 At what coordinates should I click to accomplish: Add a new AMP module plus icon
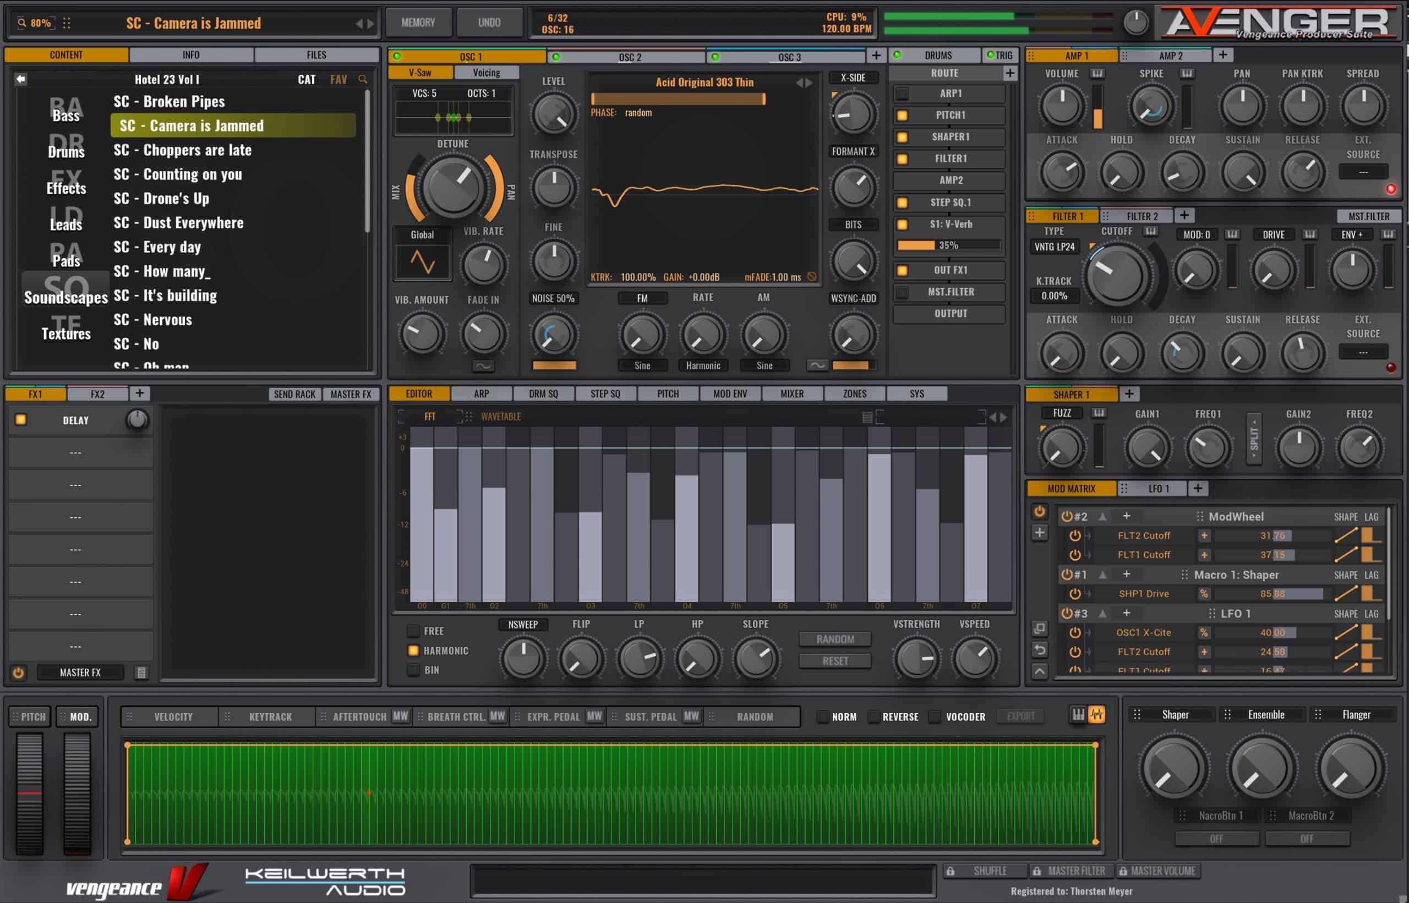tap(1222, 55)
